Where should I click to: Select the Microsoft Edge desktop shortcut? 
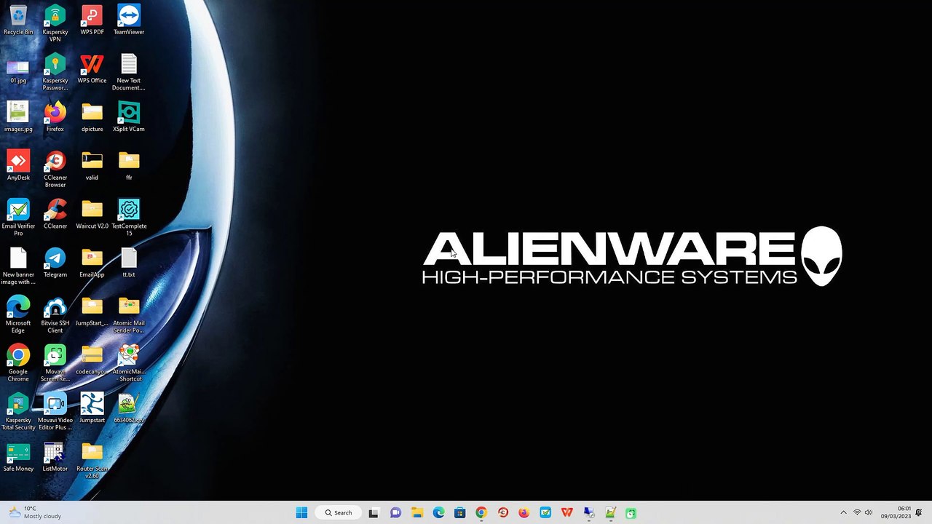click(18, 315)
